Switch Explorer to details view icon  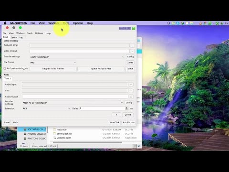(135, 146)
